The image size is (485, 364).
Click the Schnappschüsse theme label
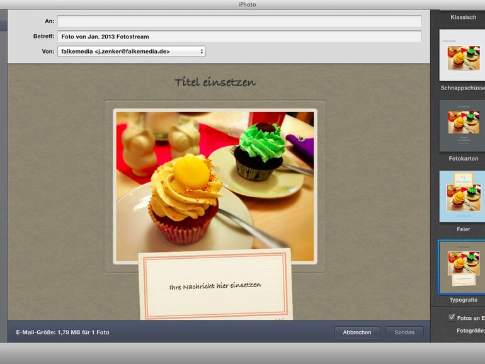click(x=463, y=88)
